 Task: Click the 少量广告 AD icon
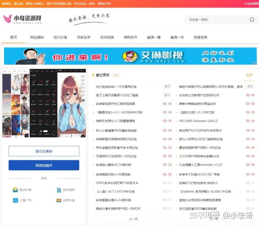(15, 200)
